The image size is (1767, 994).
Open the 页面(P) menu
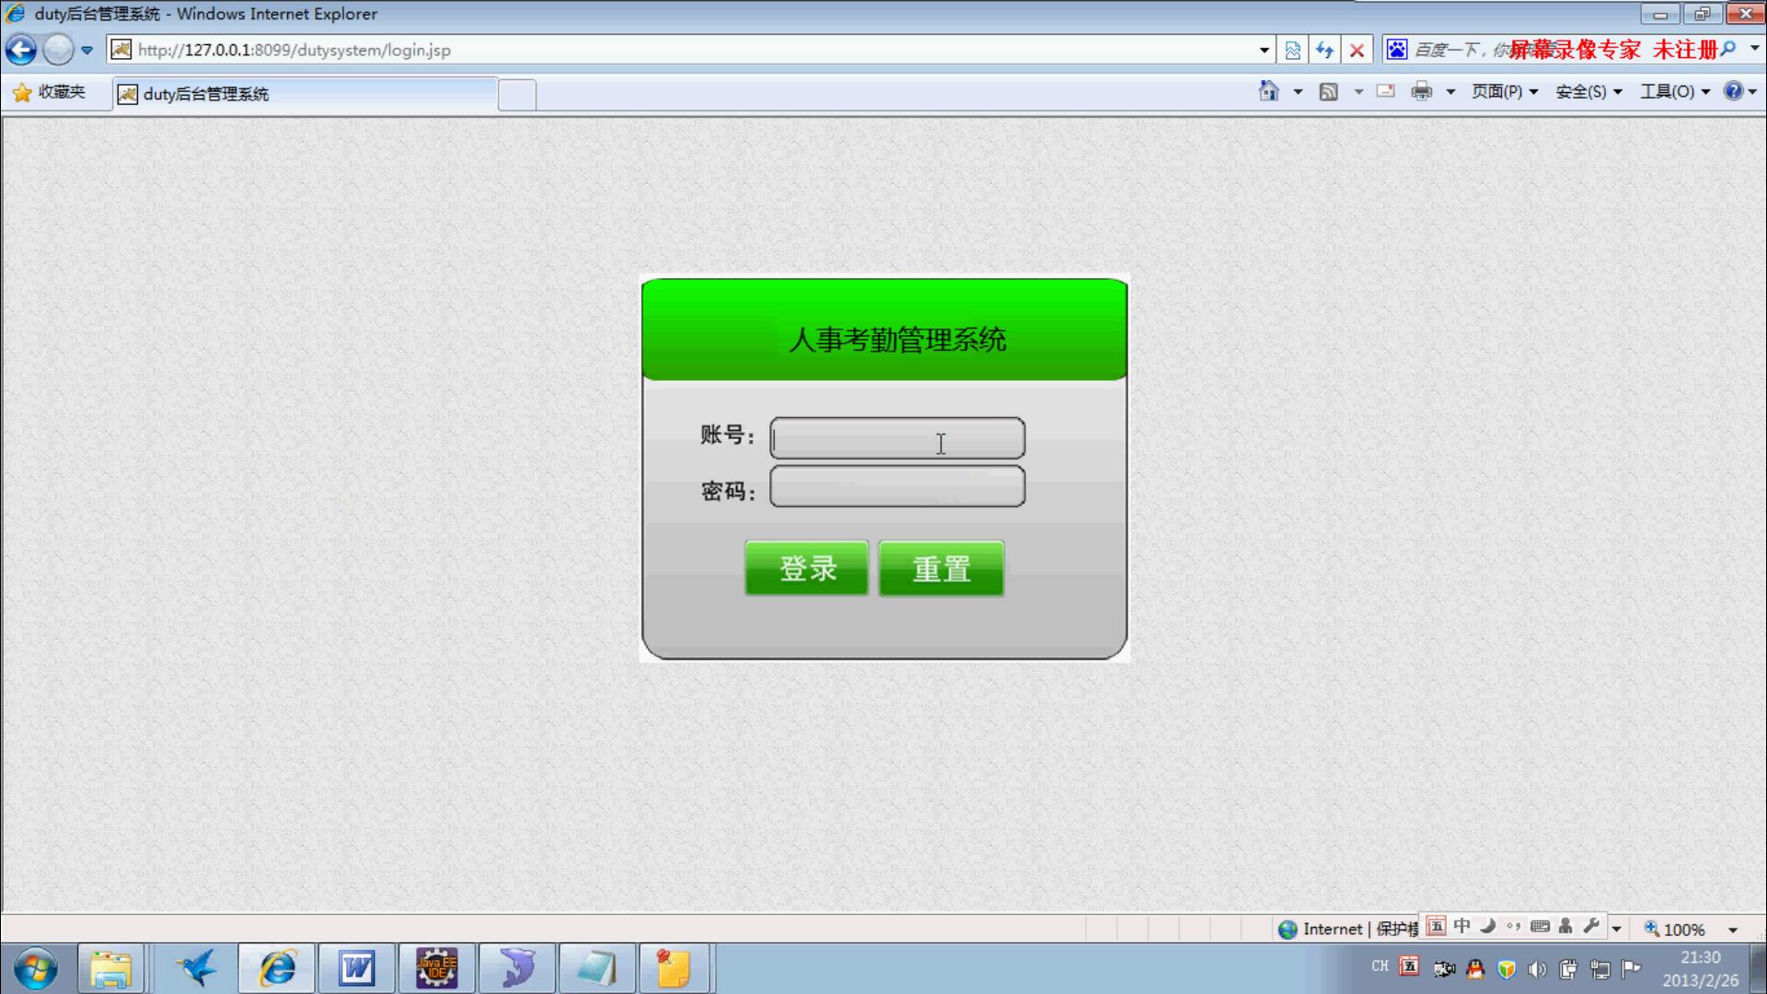[x=1505, y=91]
